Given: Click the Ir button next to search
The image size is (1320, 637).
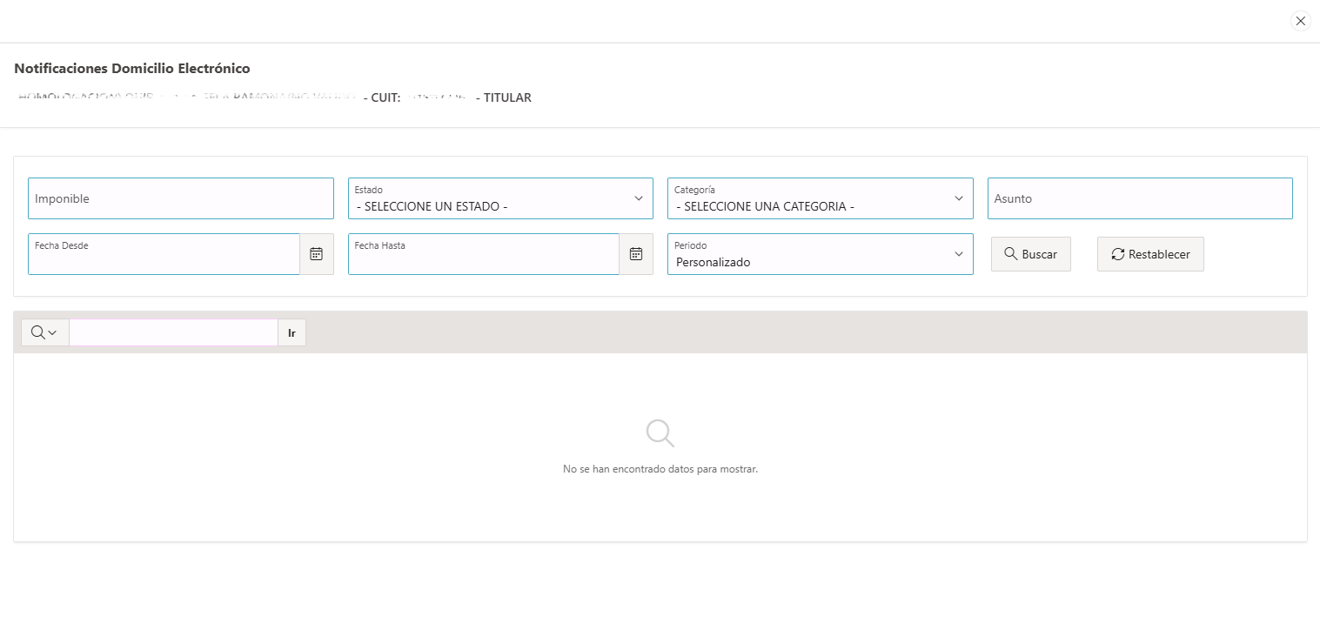Looking at the screenshot, I should [x=291, y=332].
